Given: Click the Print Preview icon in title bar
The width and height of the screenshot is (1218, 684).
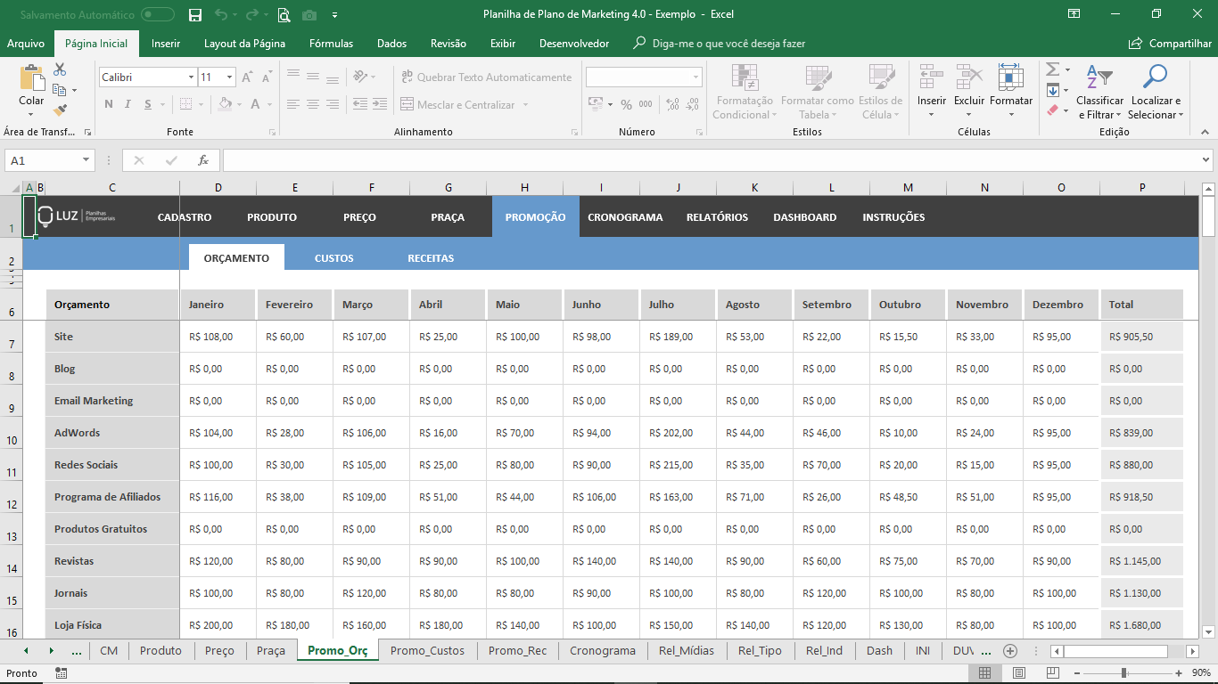Looking at the screenshot, I should coord(284,14).
